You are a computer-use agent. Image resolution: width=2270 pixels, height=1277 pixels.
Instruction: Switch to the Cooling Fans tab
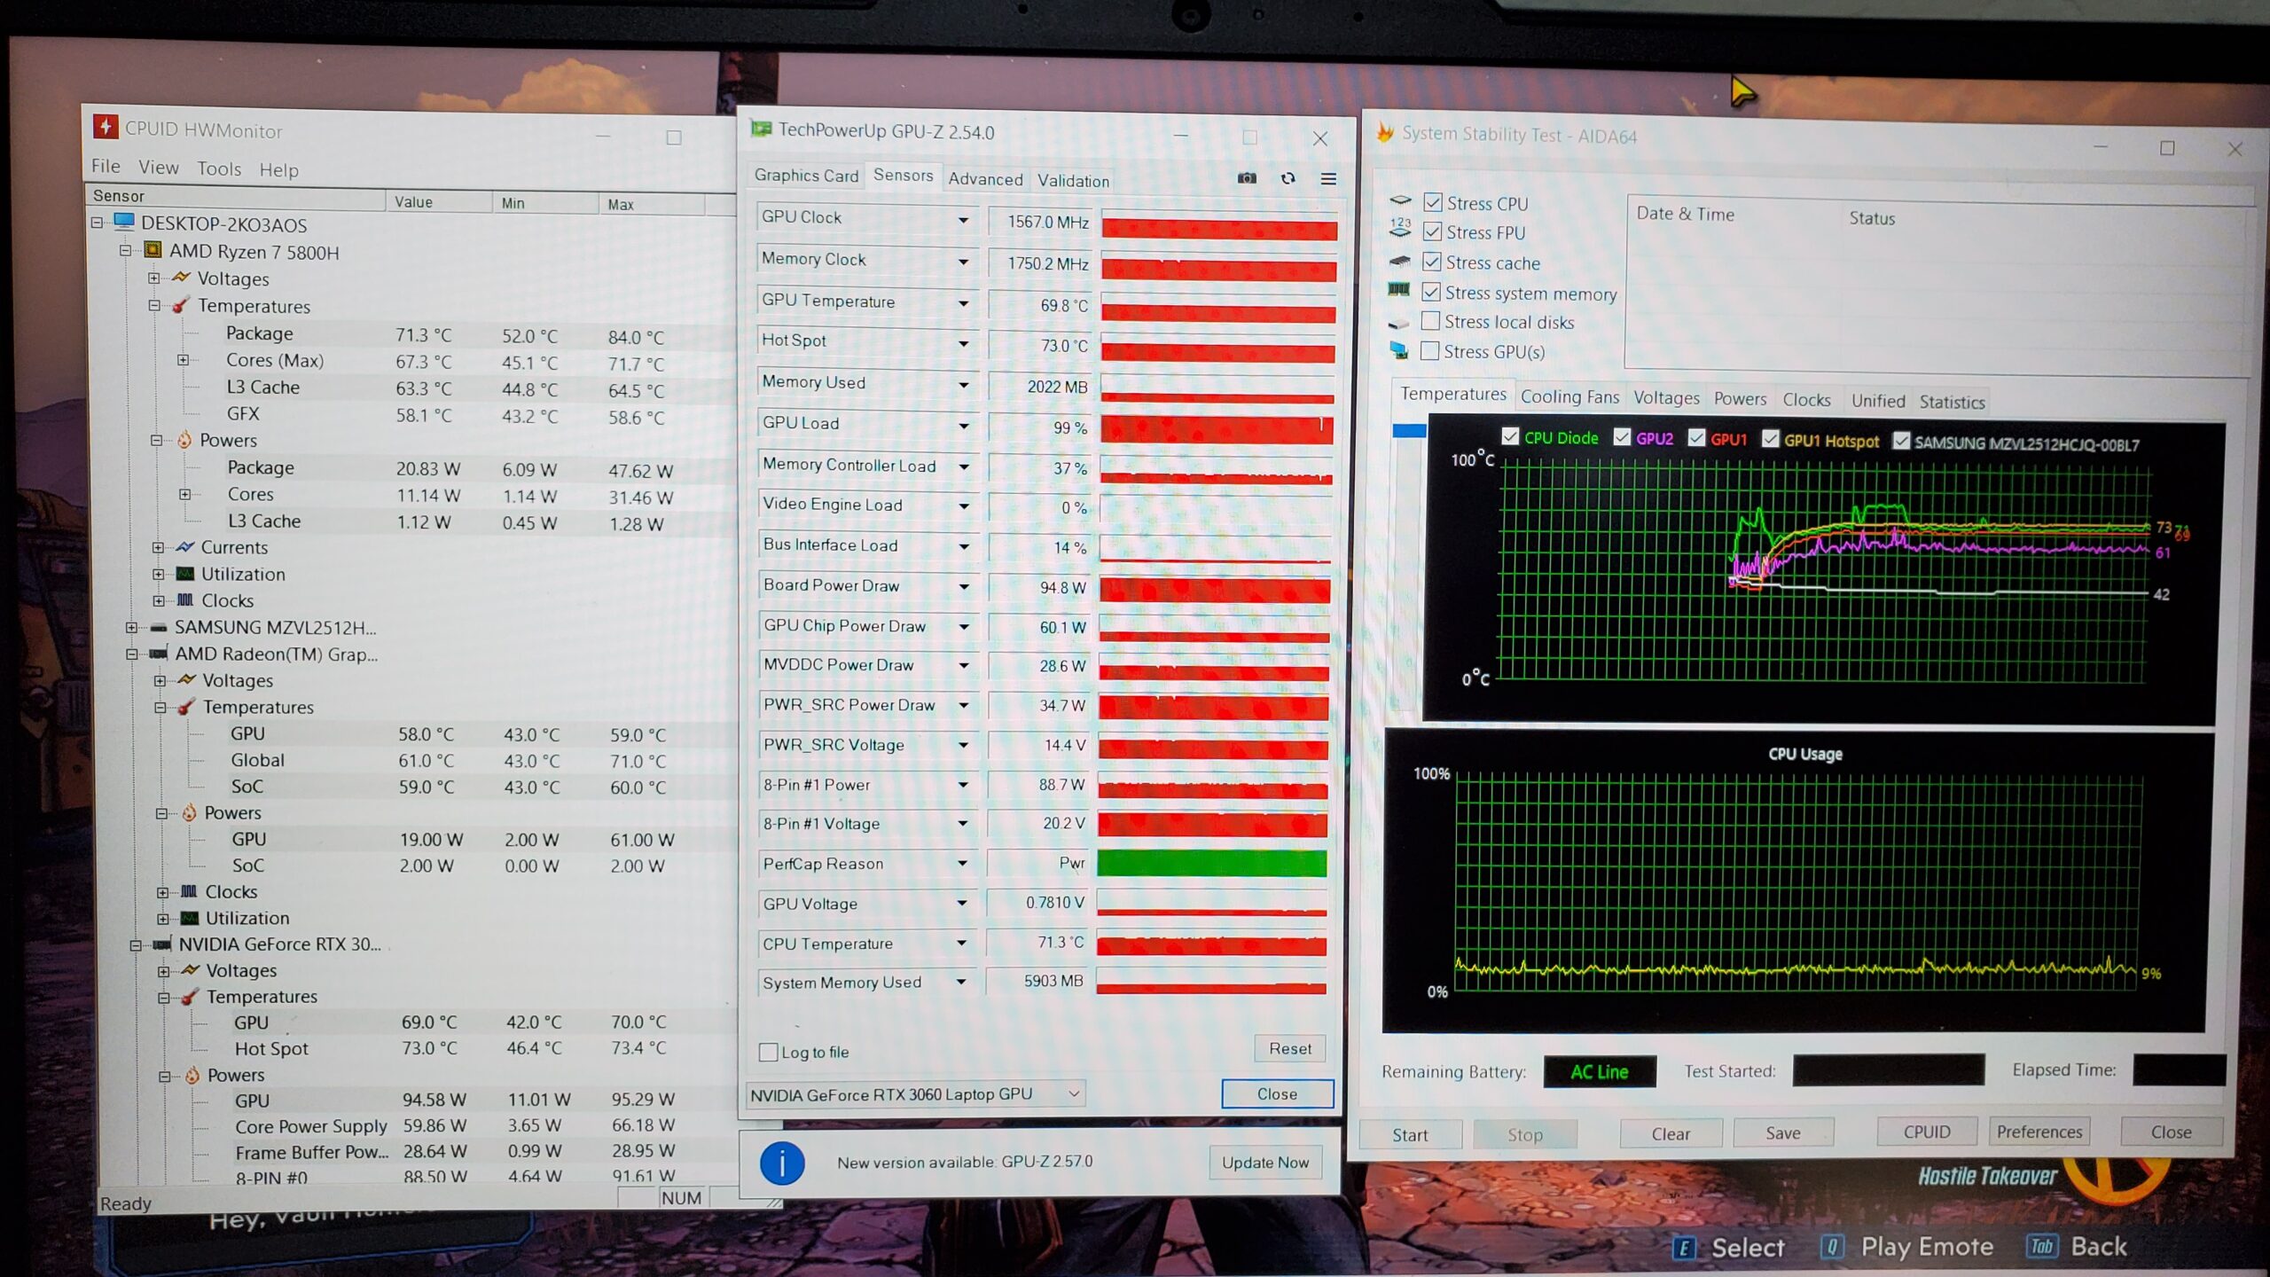[1569, 397]
